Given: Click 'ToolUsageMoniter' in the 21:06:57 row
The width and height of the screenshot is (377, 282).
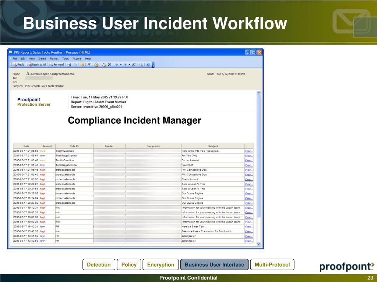Looking at the screenshot, I should click(x=67, y=156).
